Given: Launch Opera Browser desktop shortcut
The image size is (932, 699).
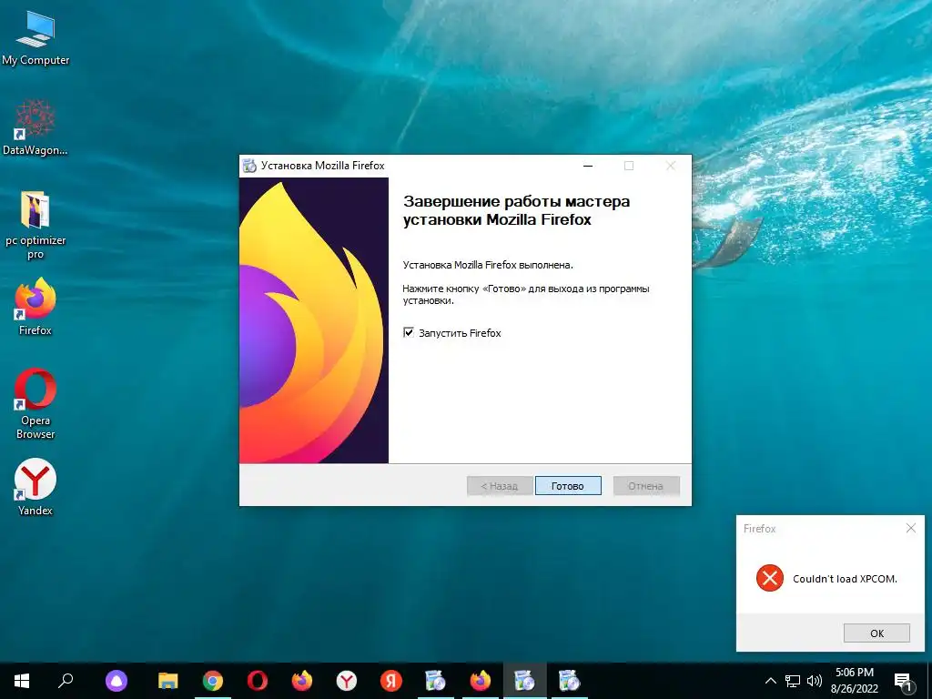Looking at the screenshot, I should tap(35, 403).
